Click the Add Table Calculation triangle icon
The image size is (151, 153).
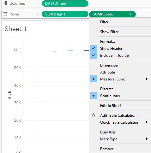(x=93, y=115)
